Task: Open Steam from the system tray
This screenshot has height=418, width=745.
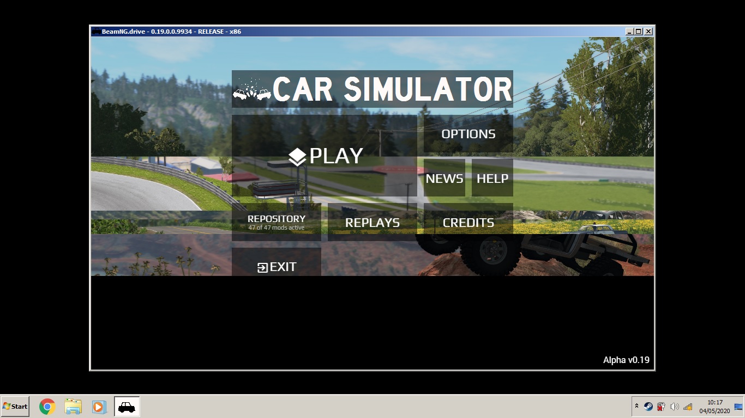Action: [x=648, y=406]
